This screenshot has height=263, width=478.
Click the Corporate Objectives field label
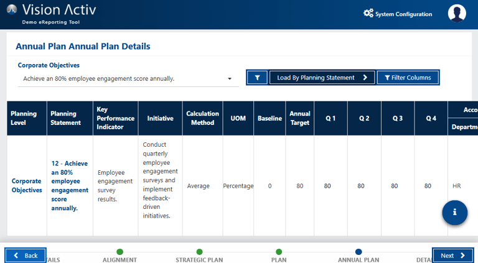(x=49, y=65)
